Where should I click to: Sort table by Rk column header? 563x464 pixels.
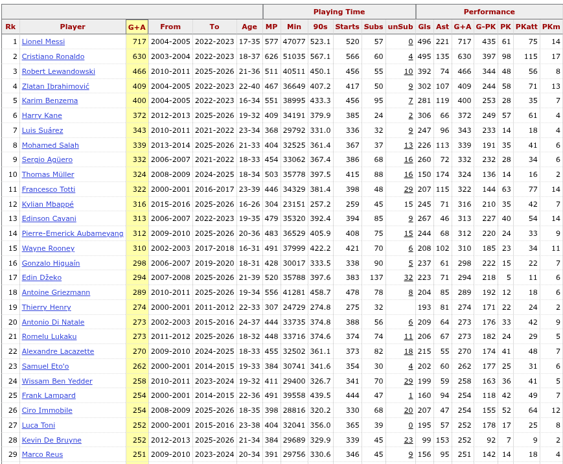[x=11, y=27]
